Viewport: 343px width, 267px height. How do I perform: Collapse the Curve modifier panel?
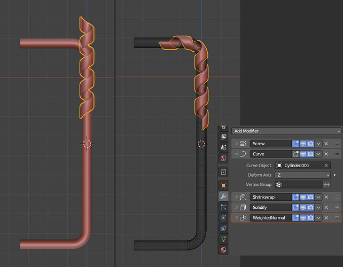(x=236, y=154)
